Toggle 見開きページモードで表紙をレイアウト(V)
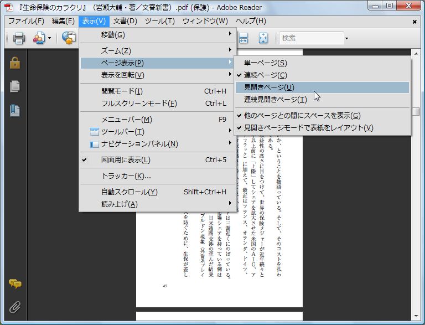425x325 pixels. coord(323,128)
